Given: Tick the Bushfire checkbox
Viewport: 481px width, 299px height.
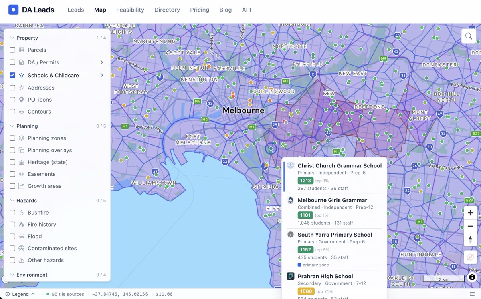Looking at the screenshot, I should (x=12, y=213).
